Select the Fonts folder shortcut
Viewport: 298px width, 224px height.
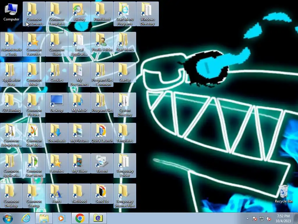57,194
